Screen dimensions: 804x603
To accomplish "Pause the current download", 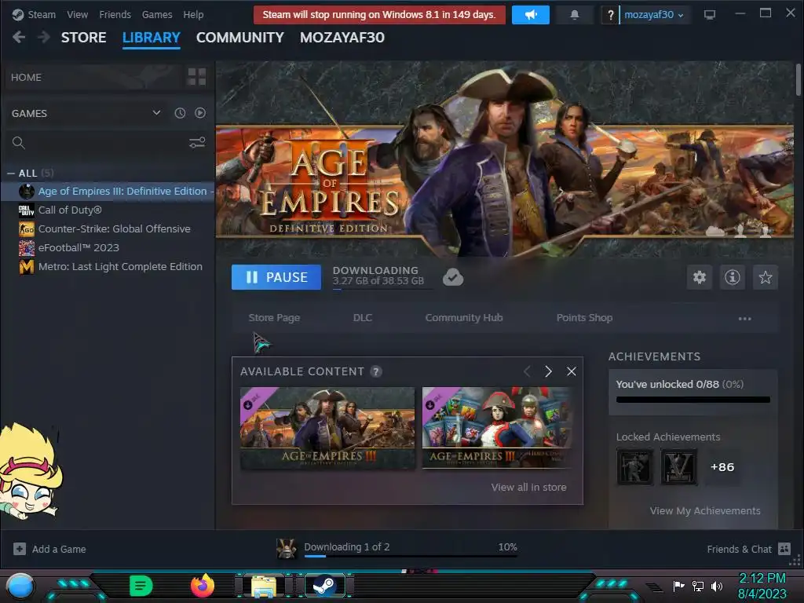I will 276,277.
